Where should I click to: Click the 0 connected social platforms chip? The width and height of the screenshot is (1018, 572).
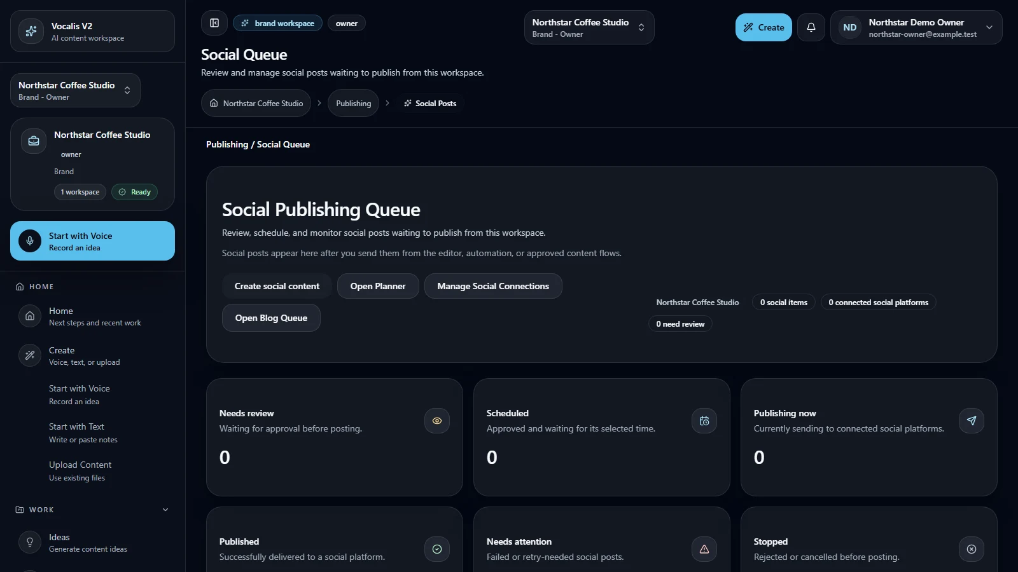(x=878, y=303)
